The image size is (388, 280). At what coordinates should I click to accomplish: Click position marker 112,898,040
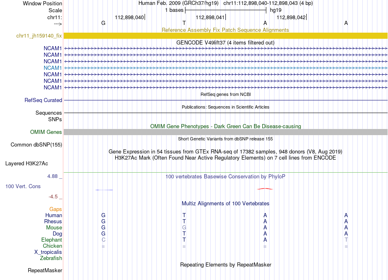click(129, 17)
